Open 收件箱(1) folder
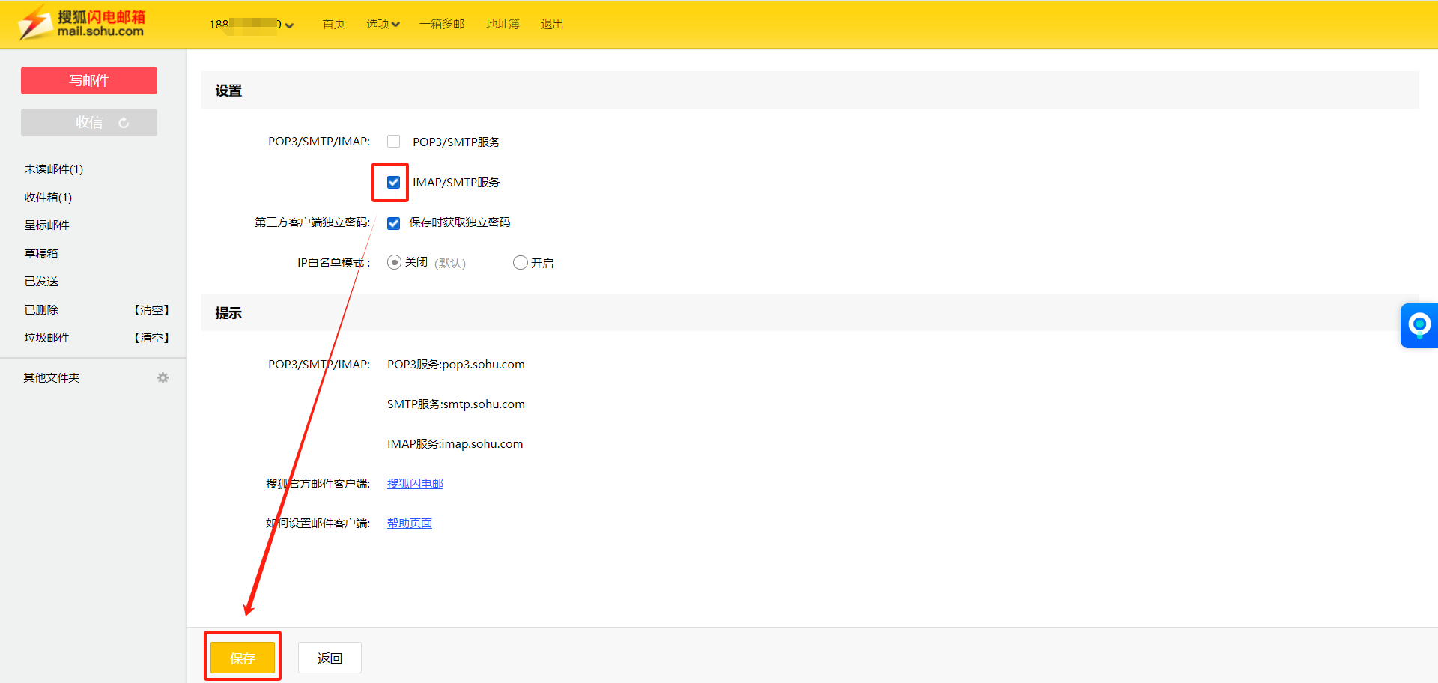 pos(48,198)
